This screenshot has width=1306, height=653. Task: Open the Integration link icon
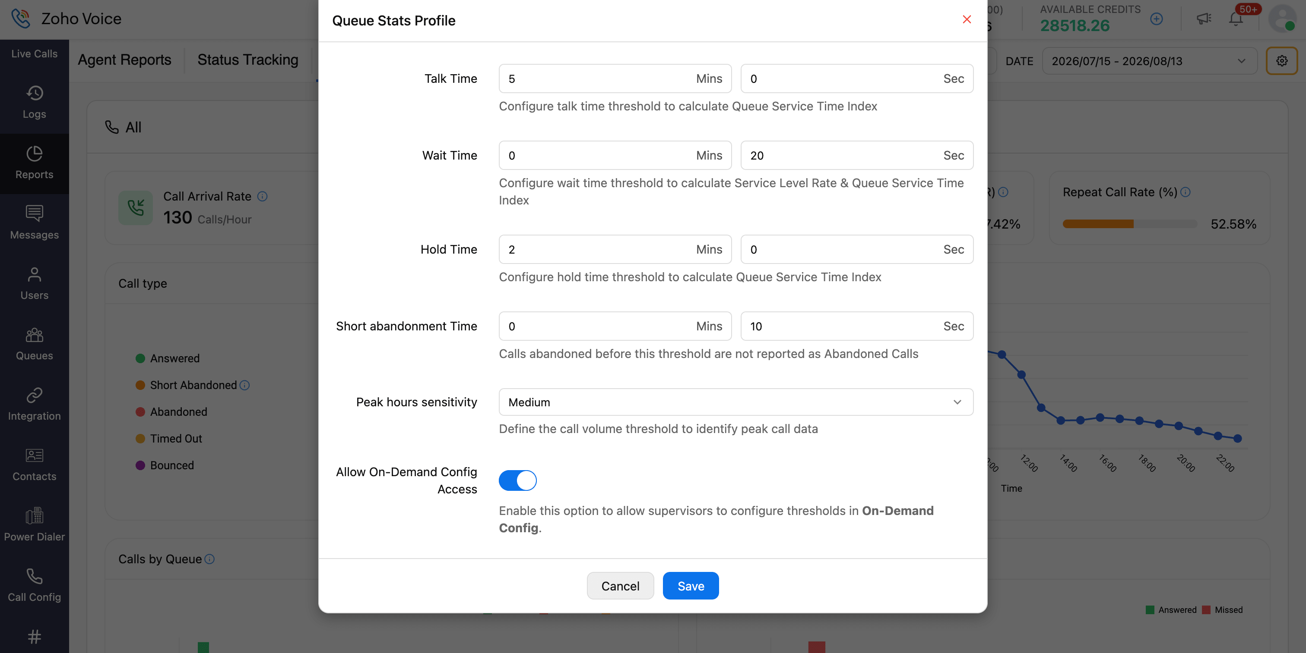point(35,395)
